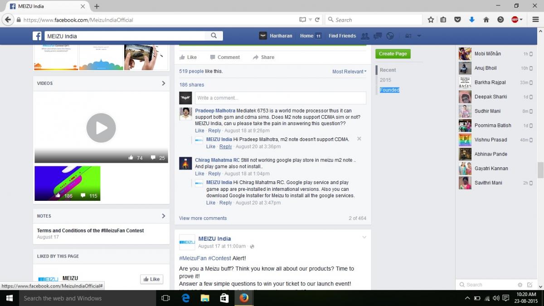Image resolution: width=544 pixels, height=306 pixels.
Task: Open Adblock Plus dropdown arrow
Action: pyautogui.click(x=521, y=20)
